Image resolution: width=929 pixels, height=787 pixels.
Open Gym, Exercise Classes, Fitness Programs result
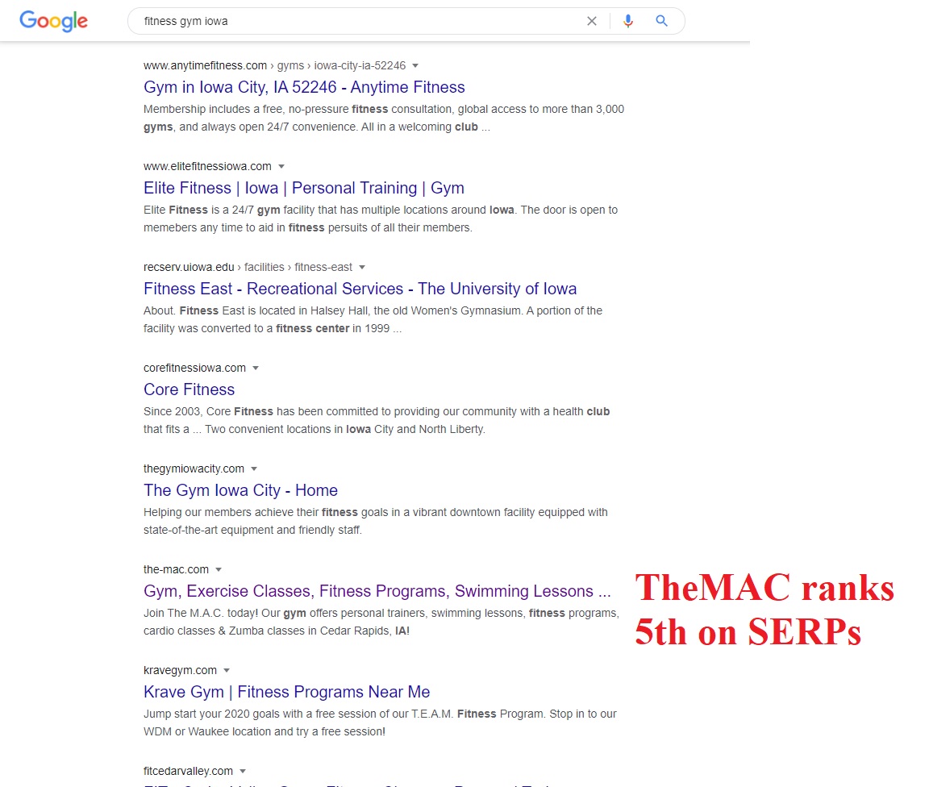[377, 591]
